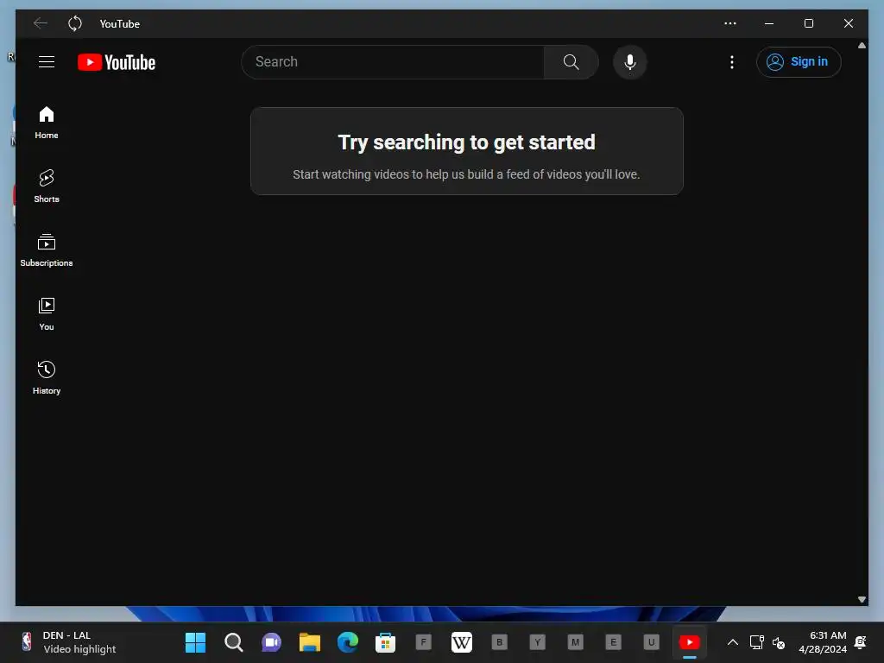
Task: Open network status tray icon
Action: pos(756,642)
